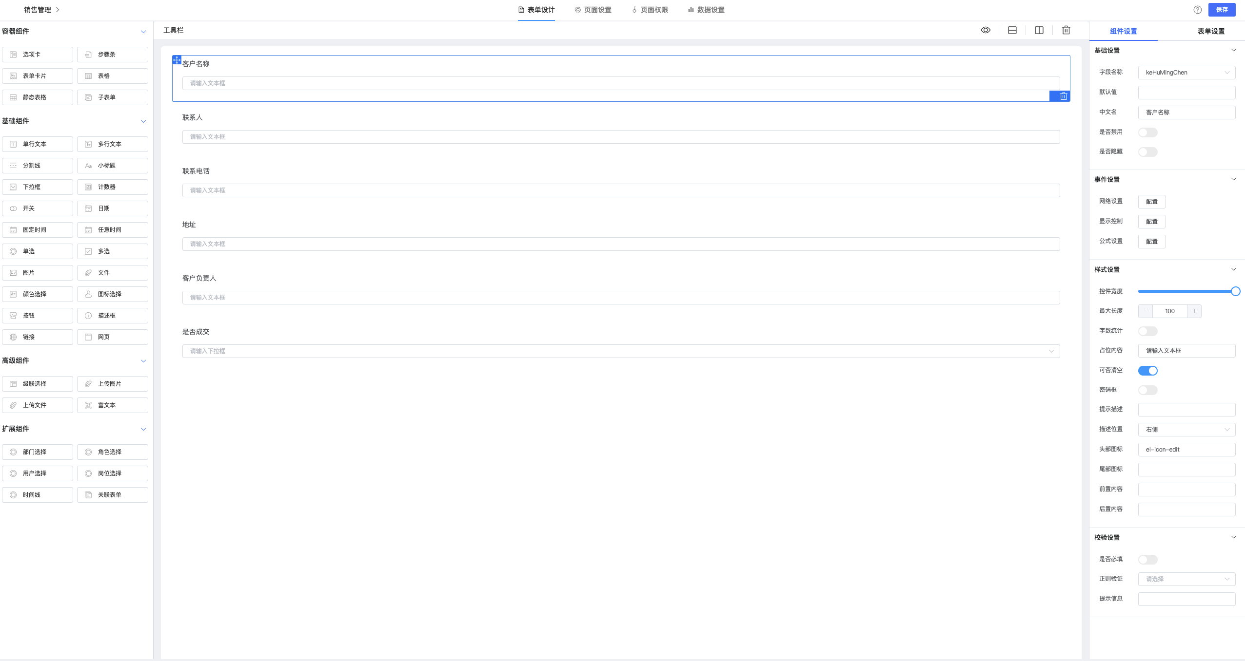Image resolution: width=1245 pixels, height=661 pixels.
Task: Click the preview eye icon in toolbar
Action: tap(986, 30)
